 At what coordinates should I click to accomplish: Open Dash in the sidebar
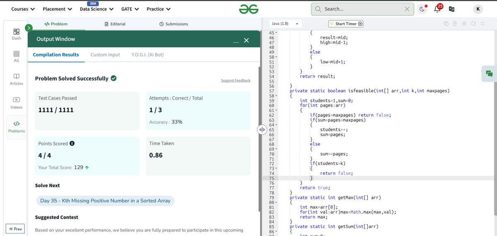pos(16,34)
